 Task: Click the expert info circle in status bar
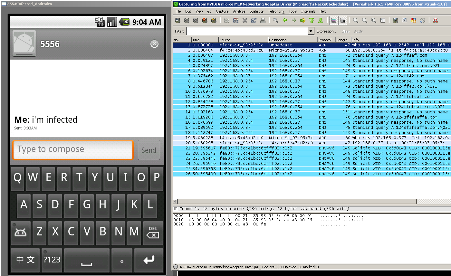pyautogui.click(x=176, y=267)
